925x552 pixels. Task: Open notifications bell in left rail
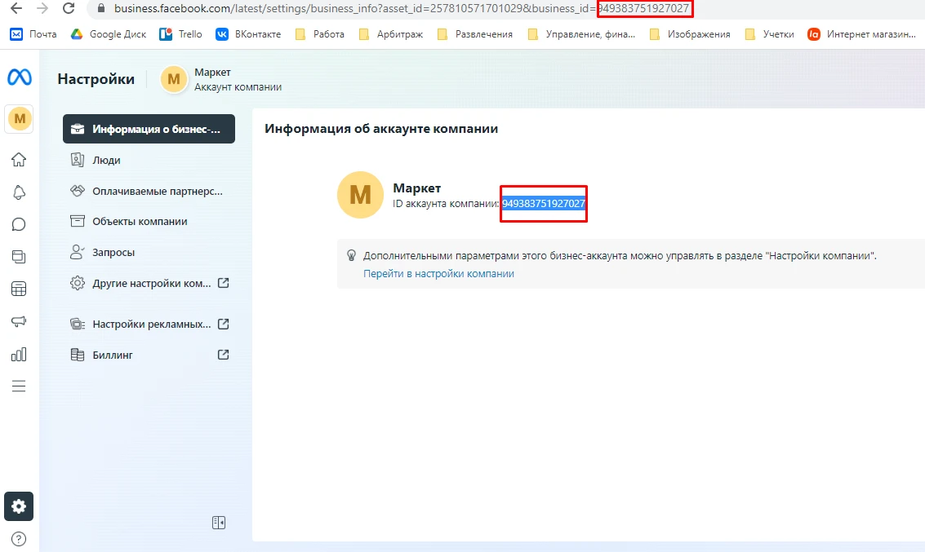(19, 192)
